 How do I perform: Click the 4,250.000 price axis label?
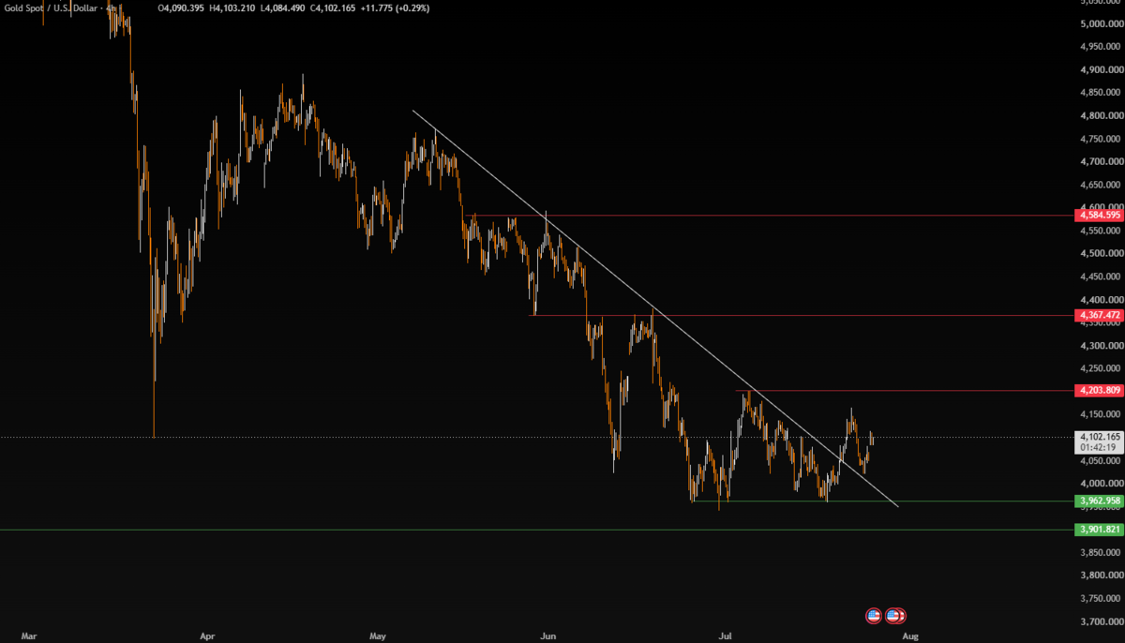(1101, 368)
